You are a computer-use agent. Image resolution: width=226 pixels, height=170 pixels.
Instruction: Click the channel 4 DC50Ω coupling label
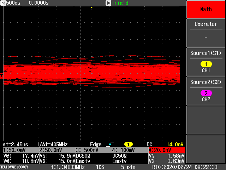click(x=119, y=156)
